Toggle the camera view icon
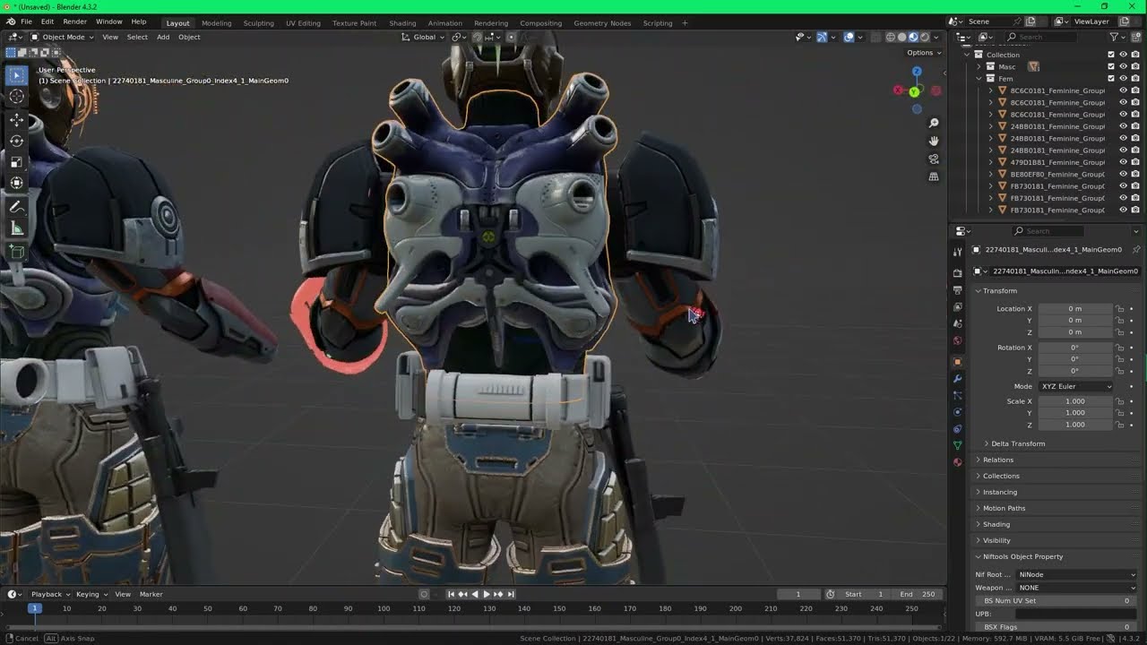 point(934,159)
